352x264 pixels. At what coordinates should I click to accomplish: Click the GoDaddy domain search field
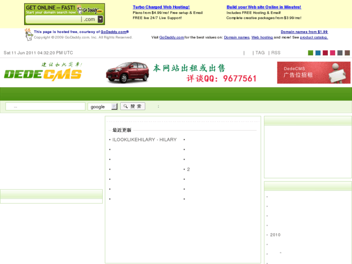pos(53,19)
